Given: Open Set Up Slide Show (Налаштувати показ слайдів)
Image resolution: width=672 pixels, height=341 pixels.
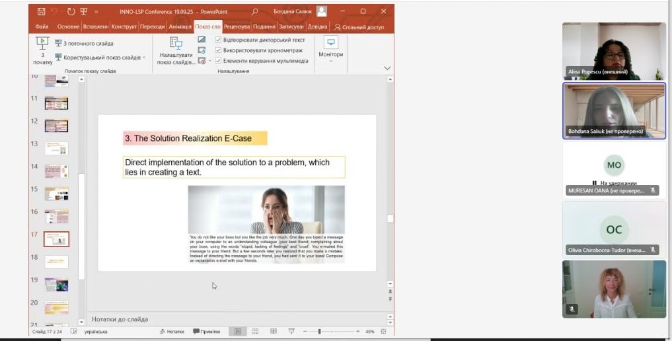Looking at the screenshot, I should pyautogui.click(x=176, y=50).
